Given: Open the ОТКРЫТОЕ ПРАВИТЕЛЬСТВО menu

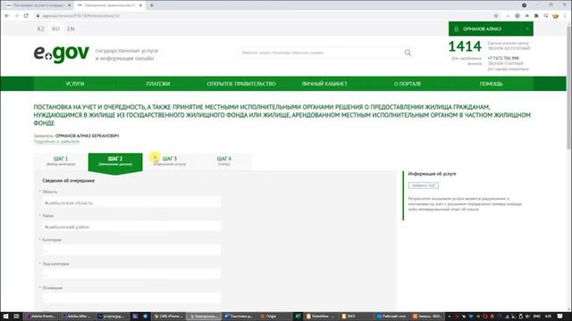Looking at the screenshot, I should pos(241,84).
